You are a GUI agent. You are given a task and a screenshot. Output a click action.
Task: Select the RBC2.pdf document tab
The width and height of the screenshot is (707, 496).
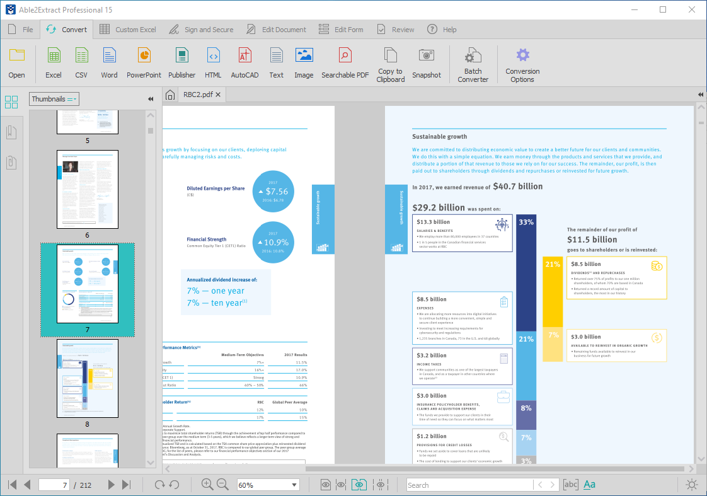pyautogui.click(x=197, y=95)
